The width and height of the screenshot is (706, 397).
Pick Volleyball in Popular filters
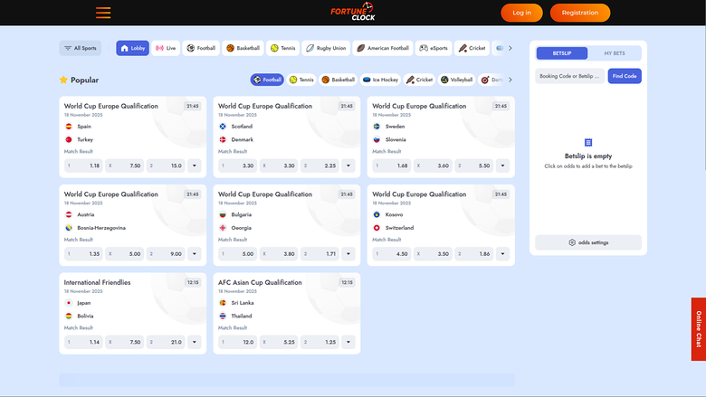pyautogui.click(x=457, y=80)
